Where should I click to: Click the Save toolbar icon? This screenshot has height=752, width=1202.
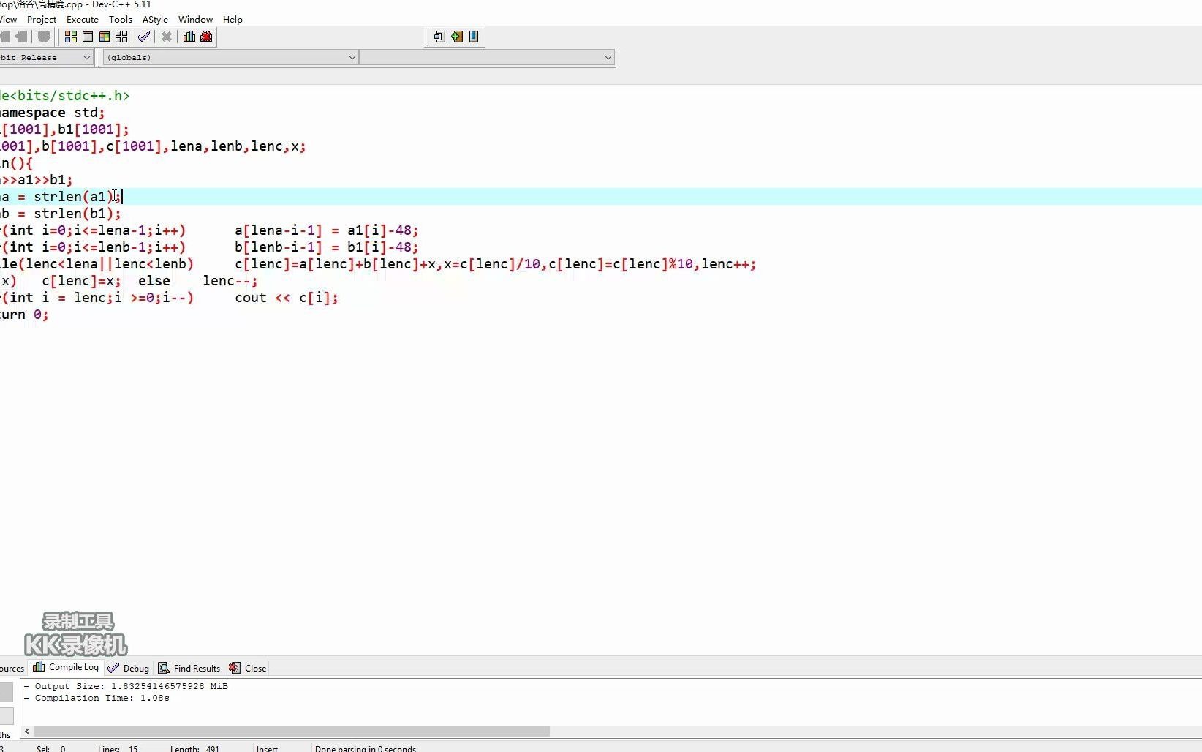(x=43, y=37)
